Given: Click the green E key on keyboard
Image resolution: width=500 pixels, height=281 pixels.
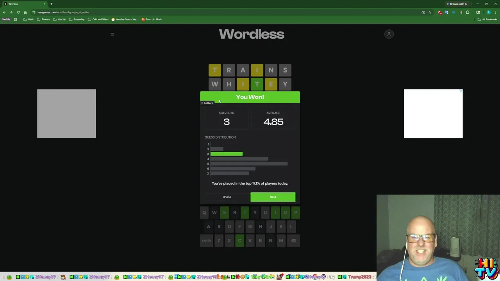Looking at the screenshot, I should [224, 213].
